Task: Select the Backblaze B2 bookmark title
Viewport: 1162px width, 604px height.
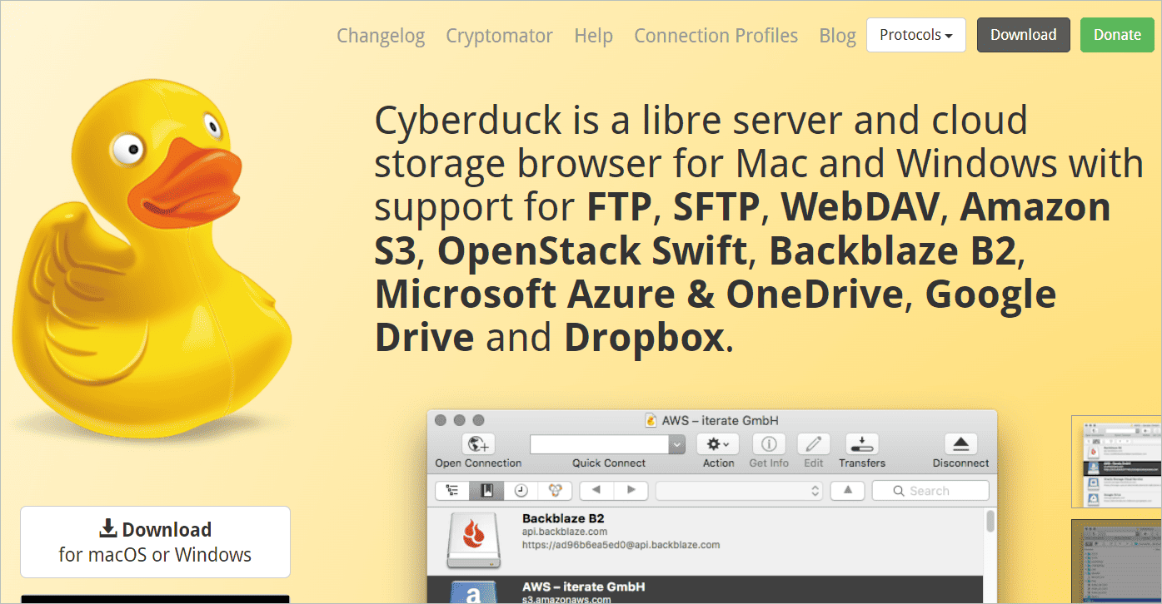Action: pos(563,518)
